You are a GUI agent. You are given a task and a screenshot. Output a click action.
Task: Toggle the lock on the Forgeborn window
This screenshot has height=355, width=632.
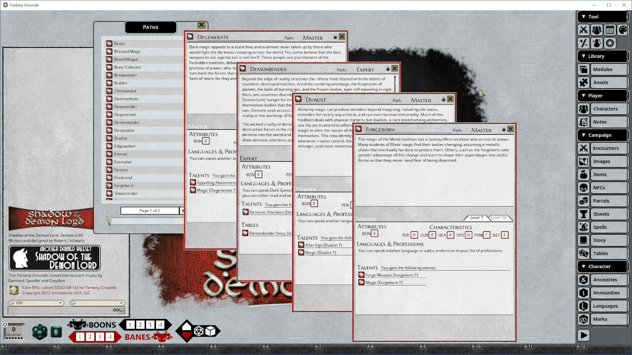coord(504,129)
